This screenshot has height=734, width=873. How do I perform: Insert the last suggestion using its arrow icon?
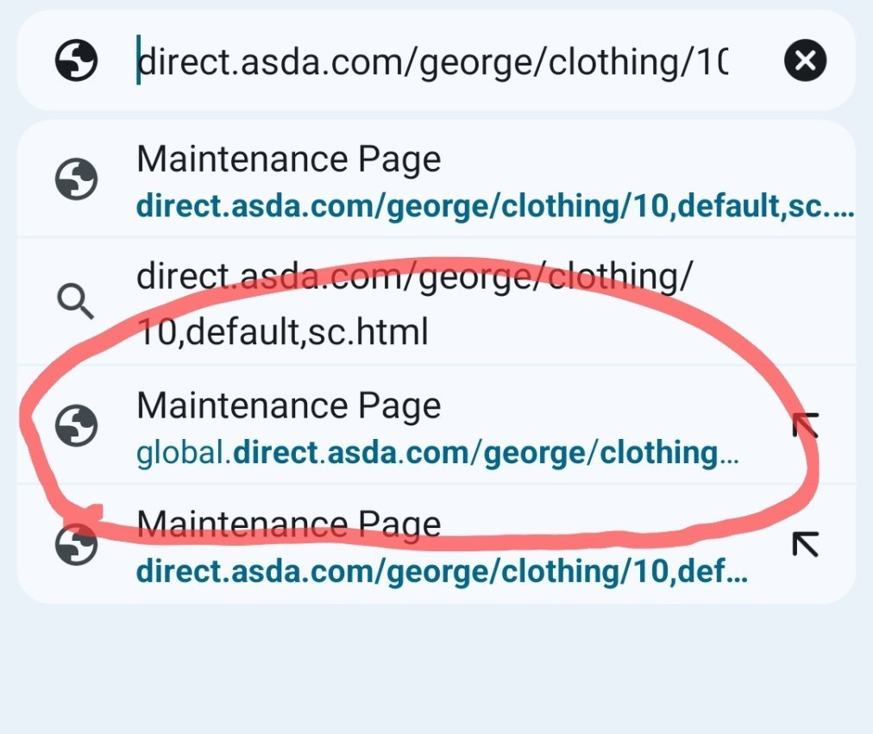click(805, 543)
